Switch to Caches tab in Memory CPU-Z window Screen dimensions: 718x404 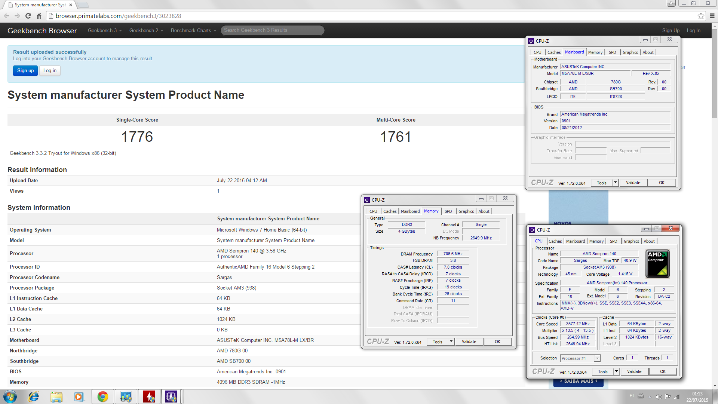coord(390,211)
